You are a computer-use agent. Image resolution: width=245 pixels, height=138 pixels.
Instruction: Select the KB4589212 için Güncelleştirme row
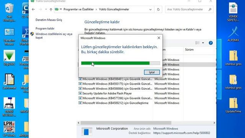click(x=116, y=103)
